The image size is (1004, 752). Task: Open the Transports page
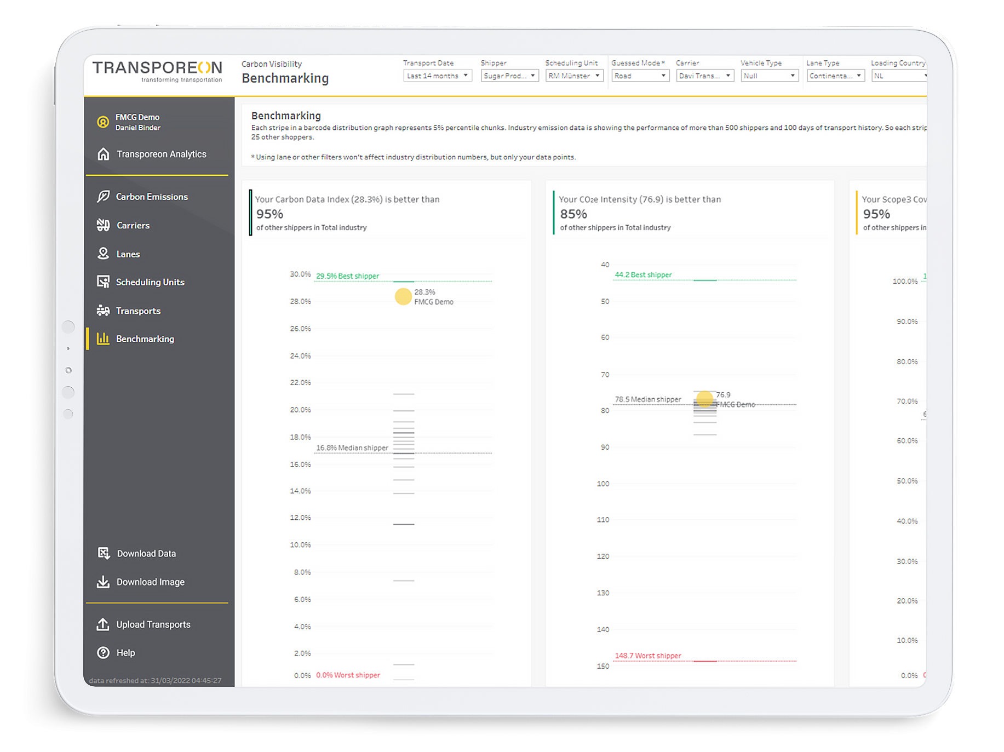tap(138, 311)
